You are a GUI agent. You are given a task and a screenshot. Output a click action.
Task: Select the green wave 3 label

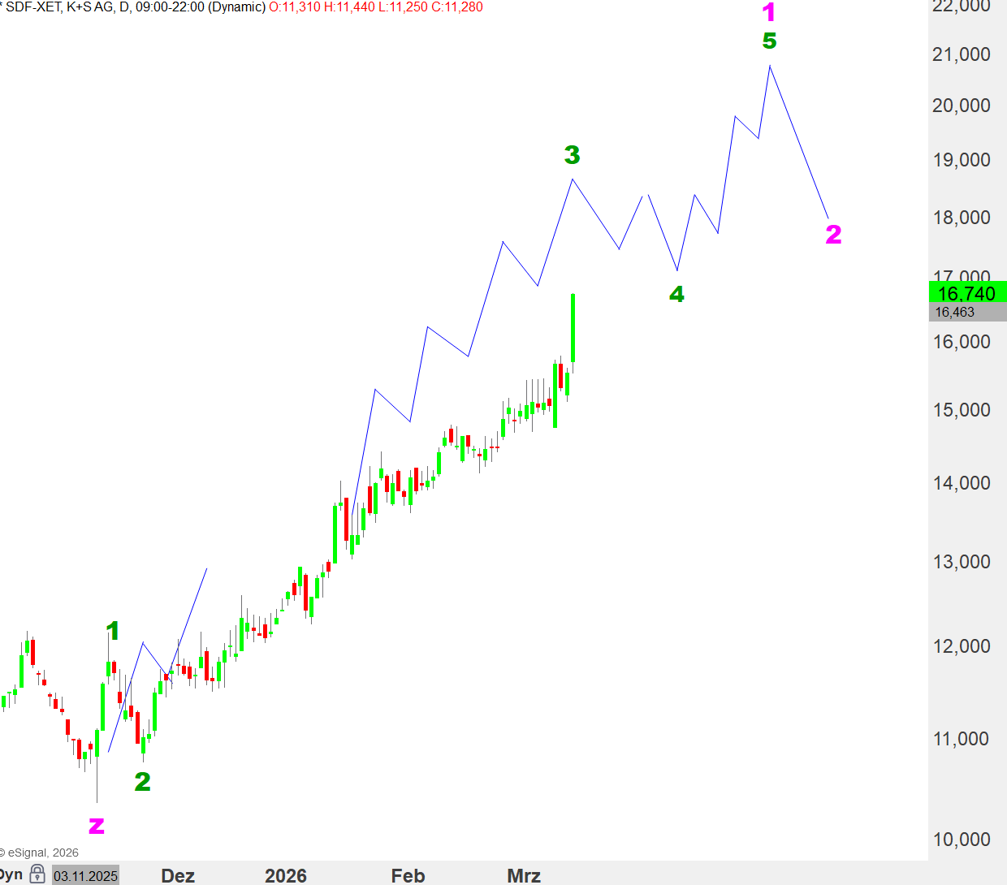[573, 155]
